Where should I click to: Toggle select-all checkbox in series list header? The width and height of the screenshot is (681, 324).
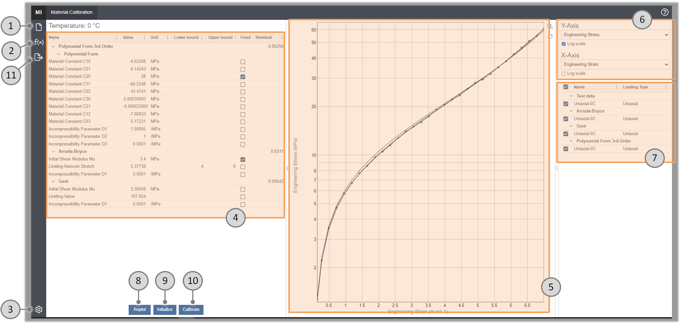(x=566, y=87)
